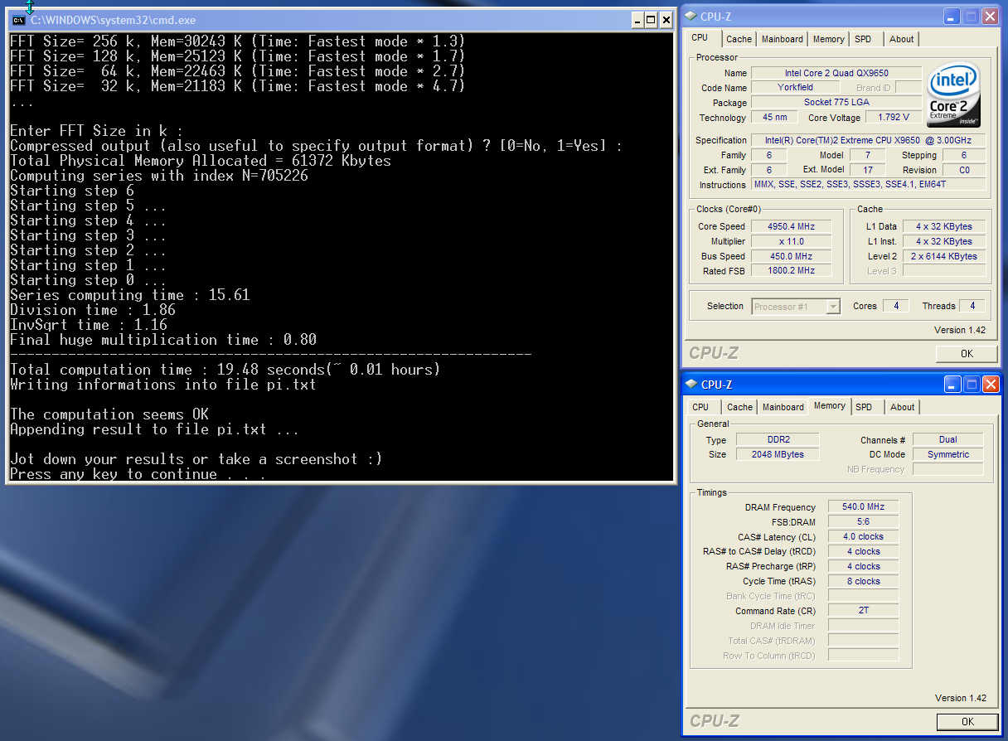Screen dimensions: 1008x741
Task: Minimize the cmd.exe window
Action: (637, 20)
